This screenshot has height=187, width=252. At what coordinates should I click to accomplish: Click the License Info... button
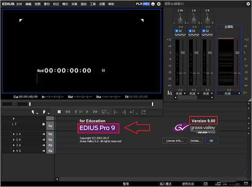pyautogui.click(x=175, y=141)
